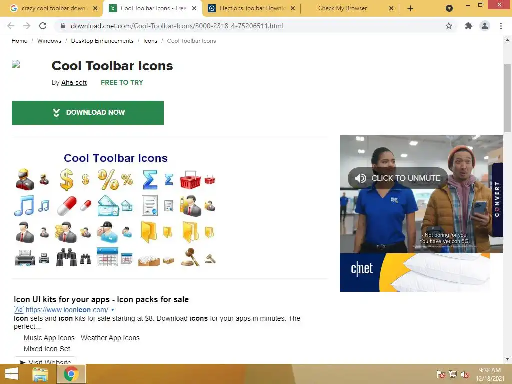Open the Windows breadcrumb link
This screenshot has width=512, height=384.
[49, 41]
